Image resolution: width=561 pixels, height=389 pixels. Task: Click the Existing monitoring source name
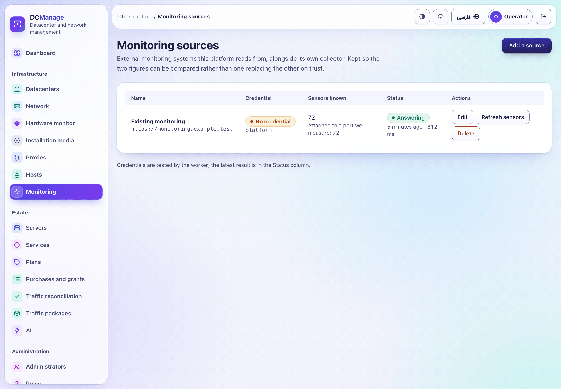[158, 121]
